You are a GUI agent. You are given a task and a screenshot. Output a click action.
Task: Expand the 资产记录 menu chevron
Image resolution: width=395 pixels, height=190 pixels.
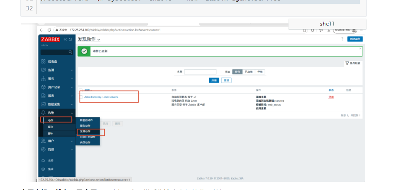click(72, 87)
